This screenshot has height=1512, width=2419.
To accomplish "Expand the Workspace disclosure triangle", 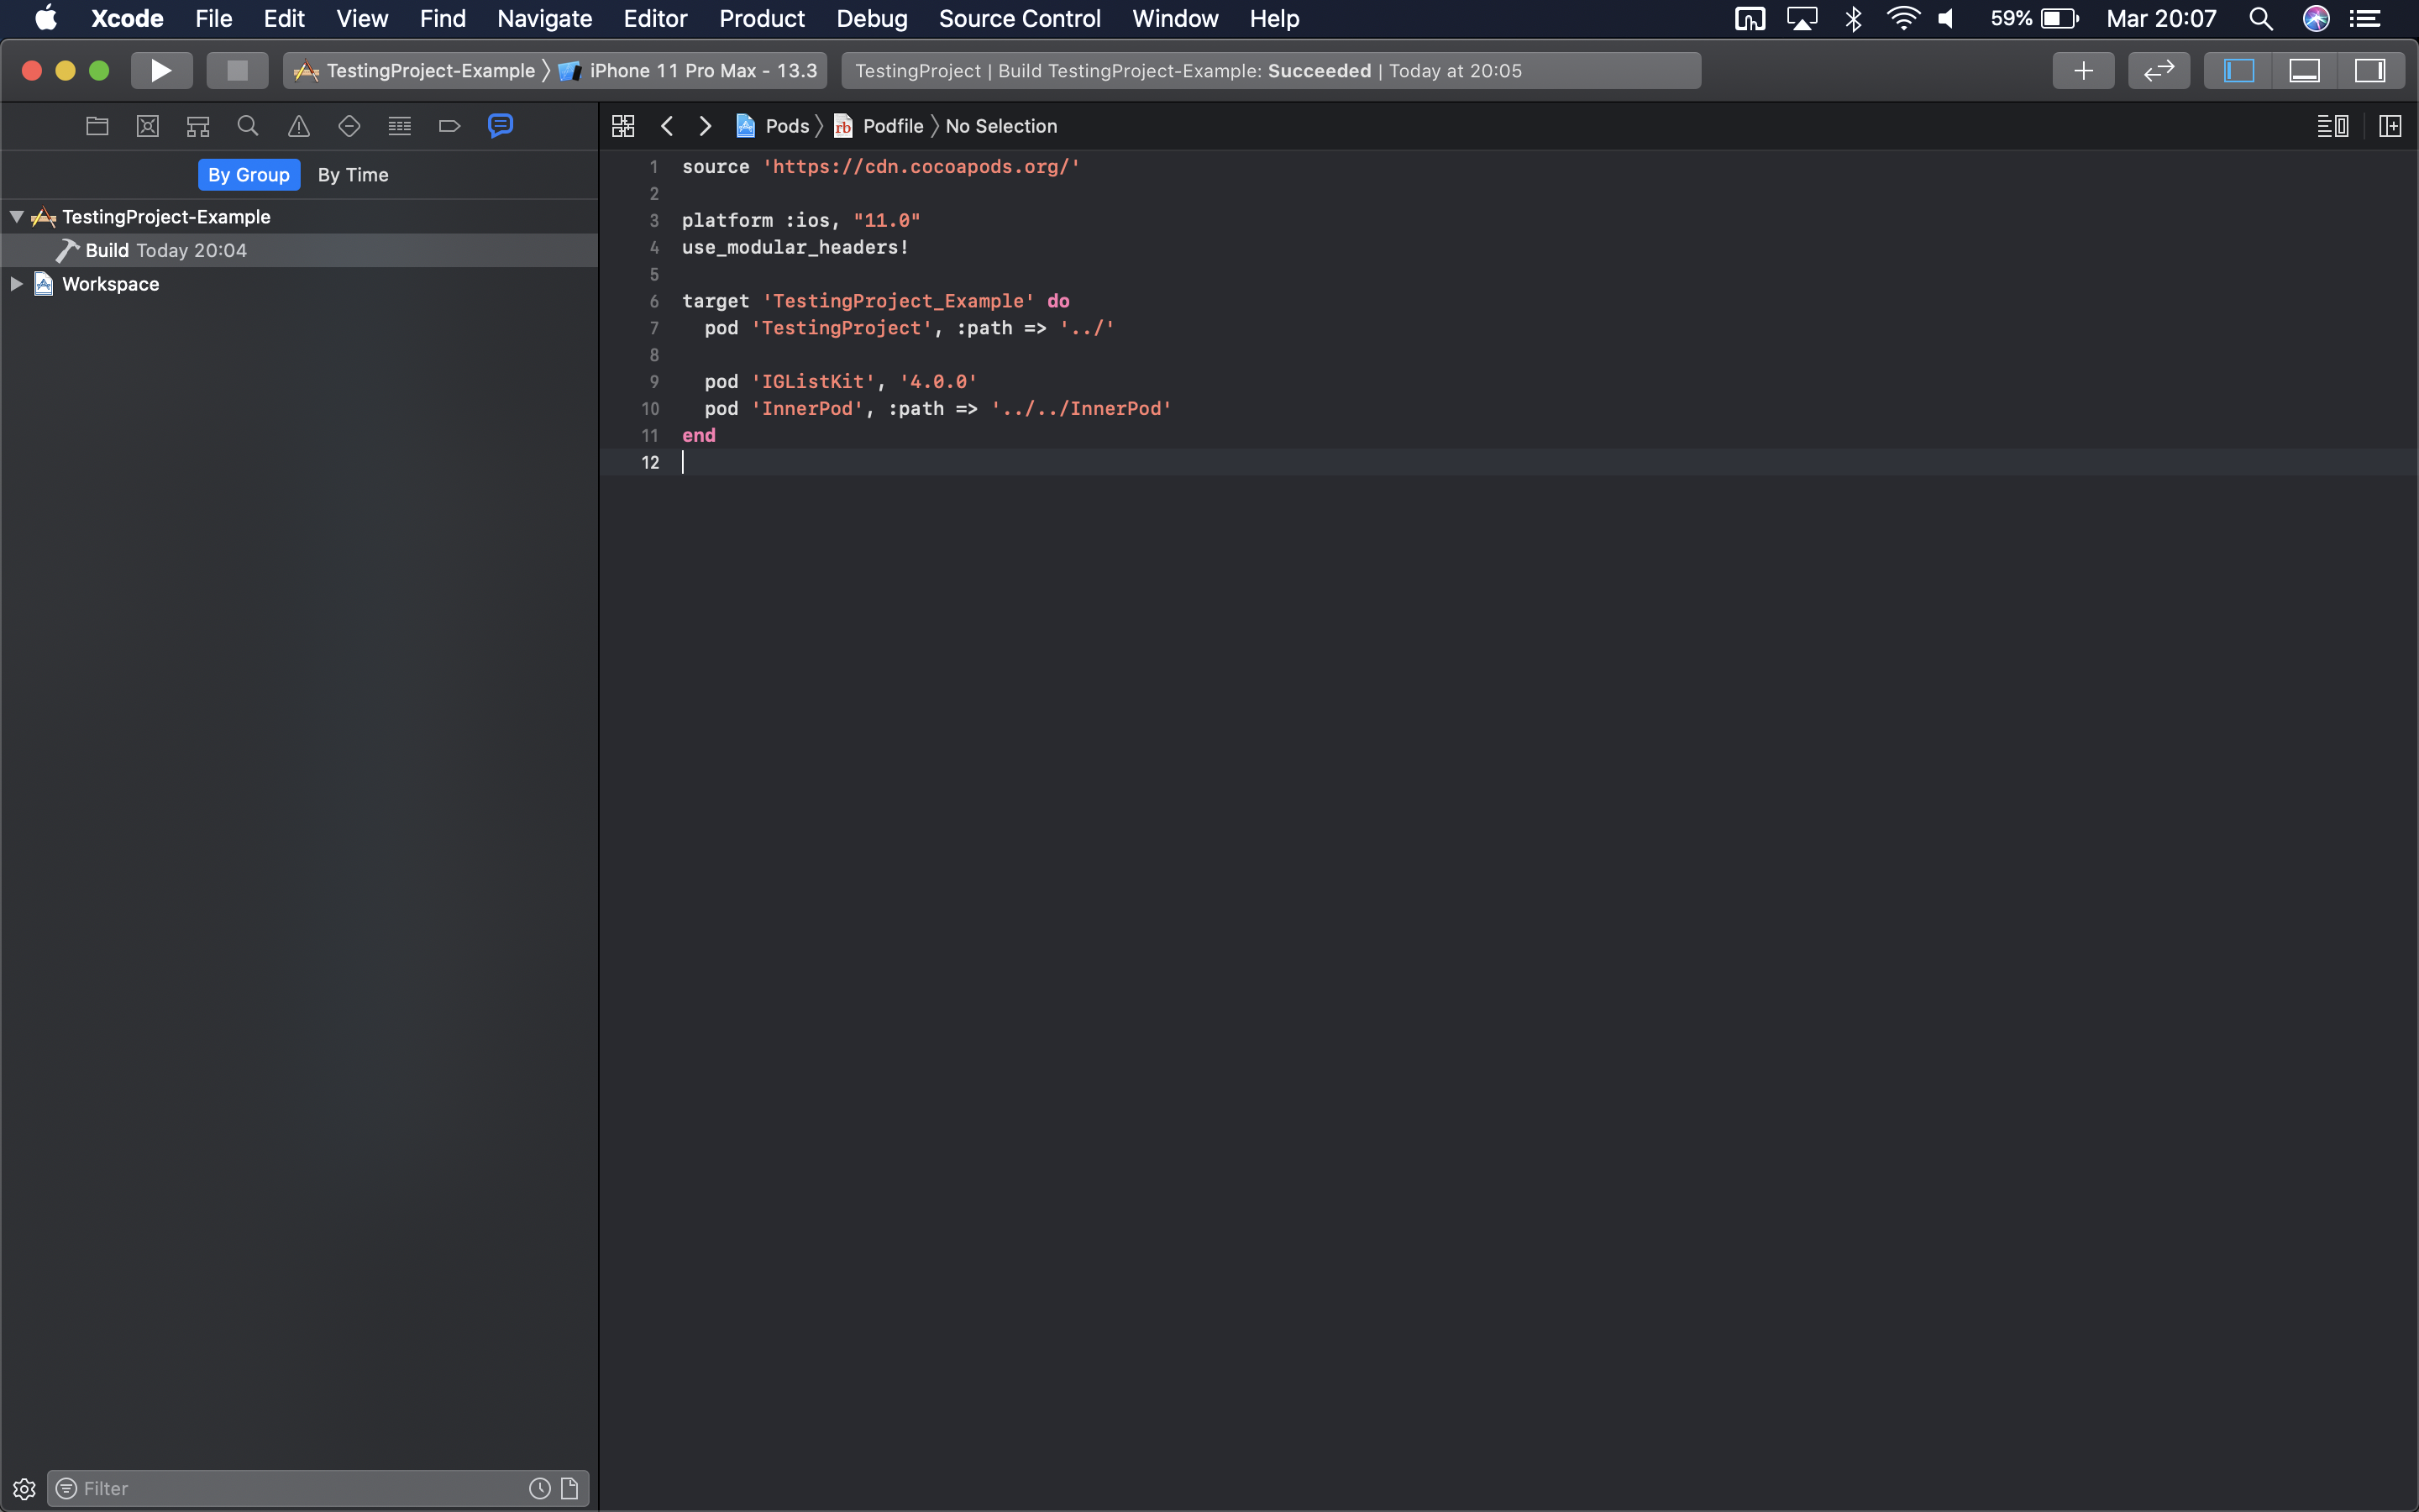I will point(17,284).
